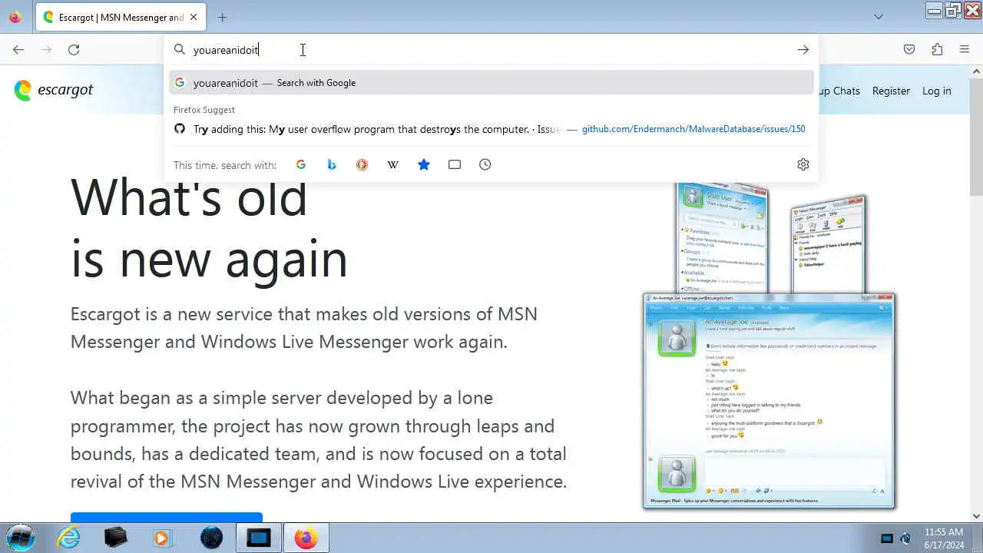Click the taskbar clock showing 11:55 AM
This screenshot has width=983, height=553.
944,538
